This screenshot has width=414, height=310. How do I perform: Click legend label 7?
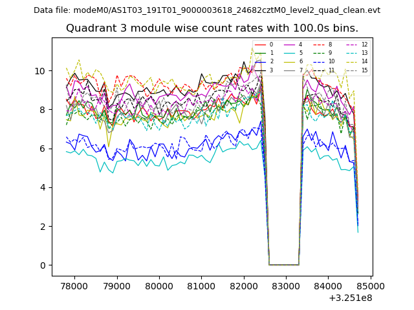pos(300,70)
